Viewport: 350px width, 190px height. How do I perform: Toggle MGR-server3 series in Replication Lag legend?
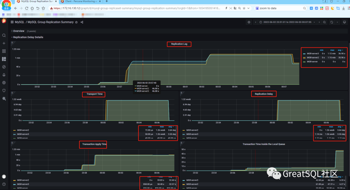click(312, 54)
